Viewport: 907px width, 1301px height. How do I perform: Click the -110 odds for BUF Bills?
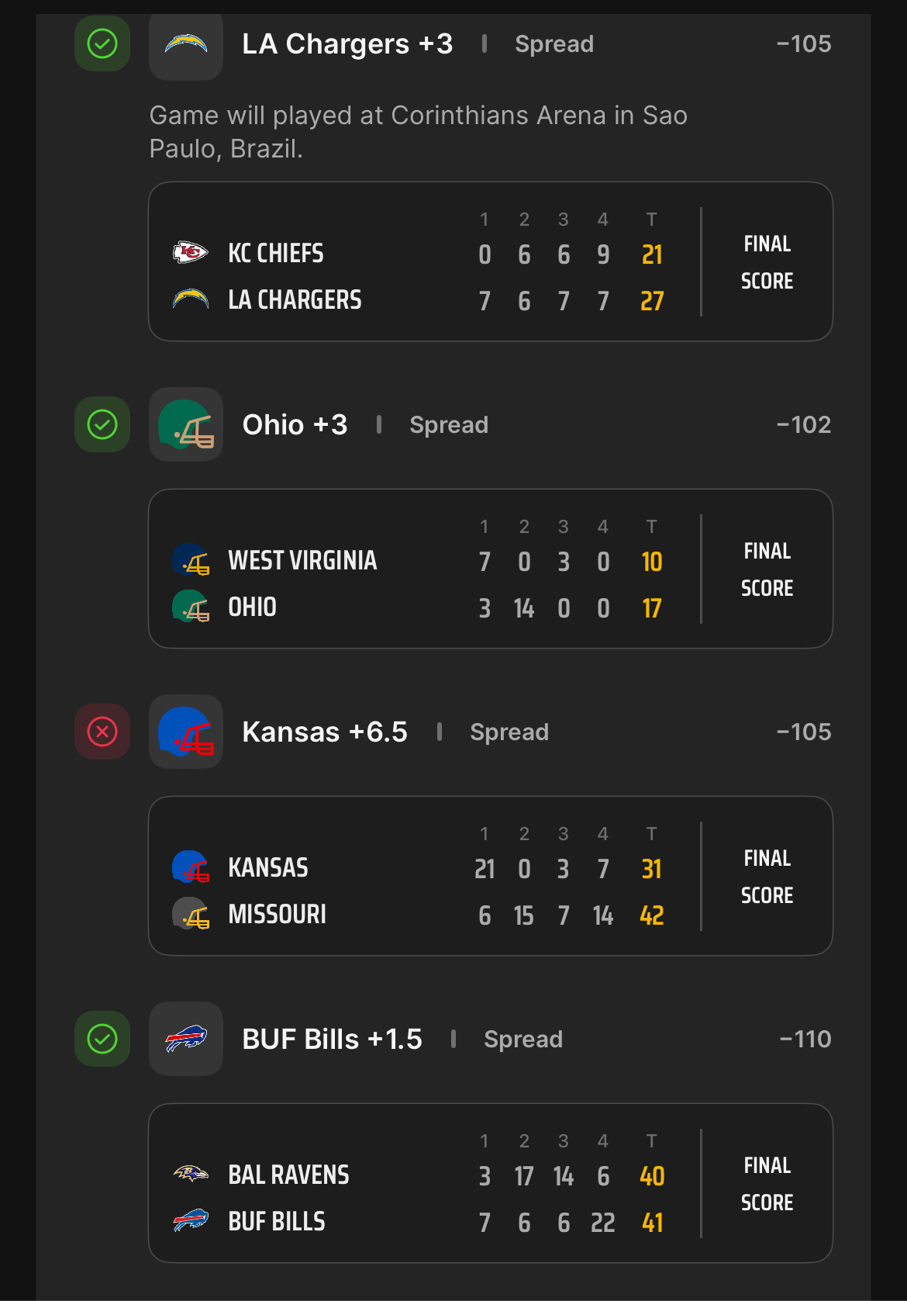(x=805, y=1039)
